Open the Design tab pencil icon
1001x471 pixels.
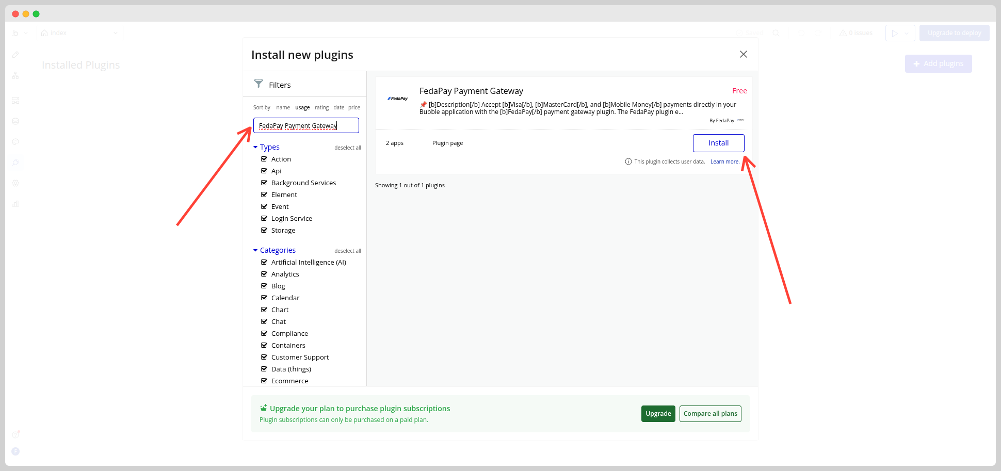point(15,54)
